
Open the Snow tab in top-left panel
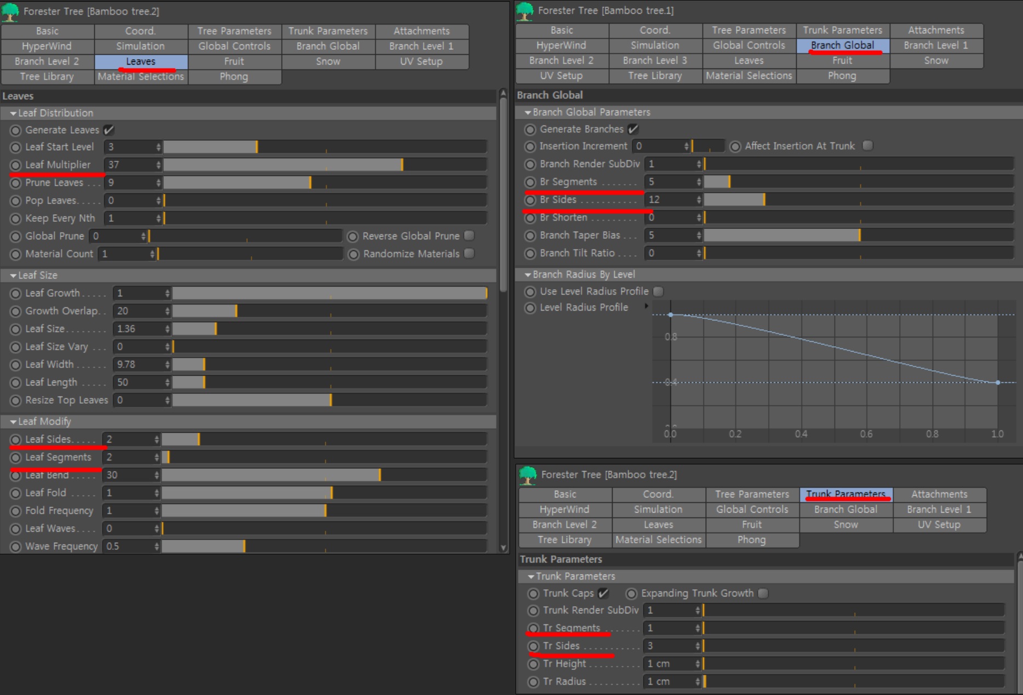pyautogui.click(x=328, y=61)
